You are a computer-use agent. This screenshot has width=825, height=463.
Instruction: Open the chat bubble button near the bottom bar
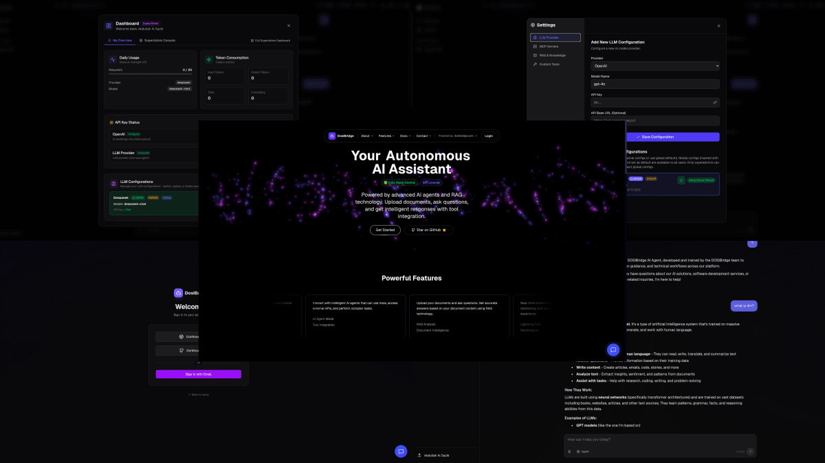pos(401,451)
